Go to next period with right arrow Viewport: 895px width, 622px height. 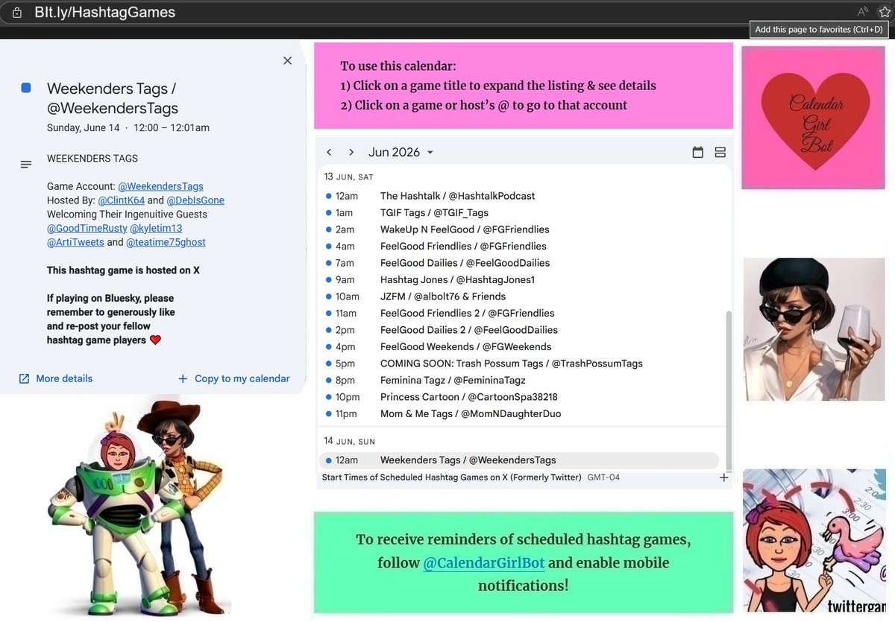click(x=351, y=152)
